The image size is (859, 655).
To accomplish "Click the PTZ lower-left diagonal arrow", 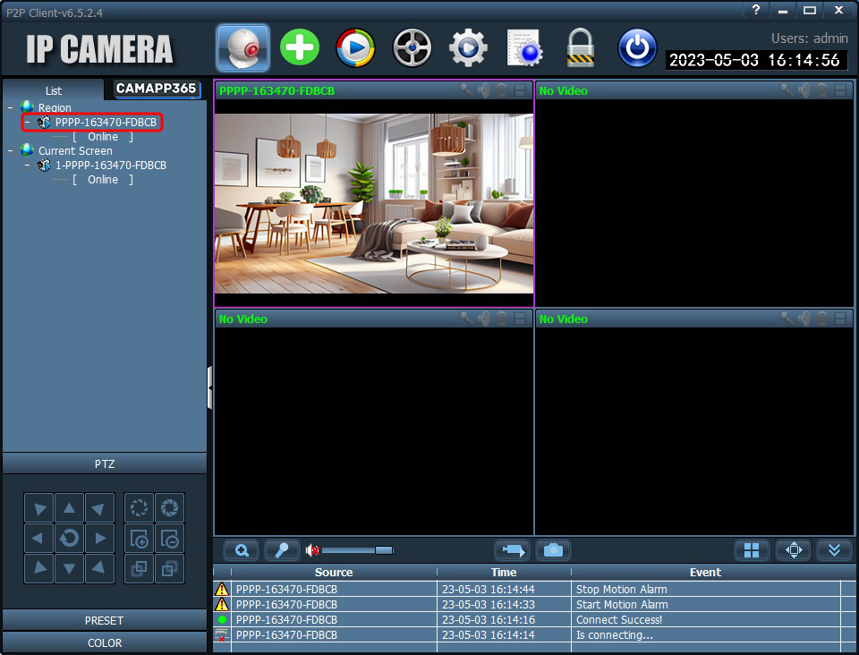I will coord(38,568).
